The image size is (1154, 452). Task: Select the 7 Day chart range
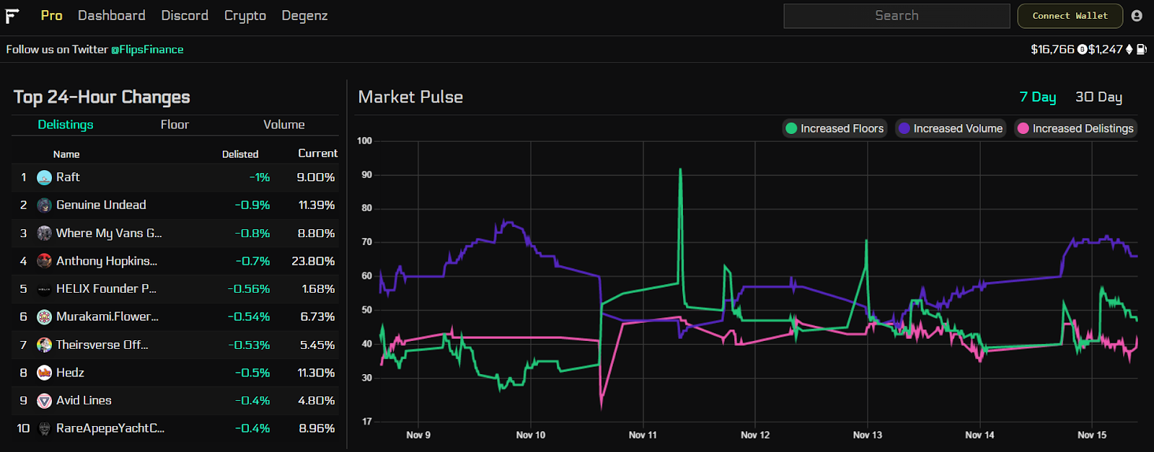(1037, 97)
